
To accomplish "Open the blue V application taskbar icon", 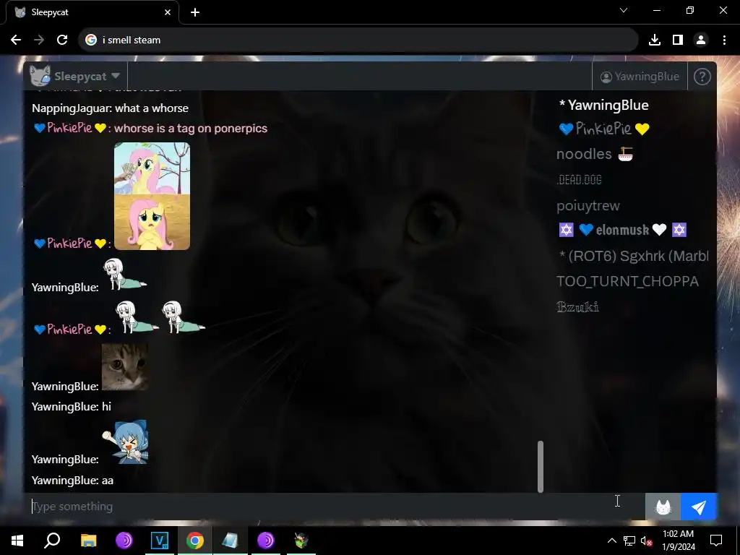I will tap(160, 541).
